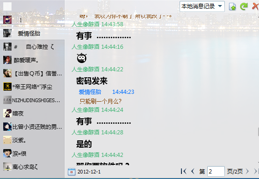Screen dimensions: 259x179
Task: Click the red delete X icon
Action: click(255, 6)
